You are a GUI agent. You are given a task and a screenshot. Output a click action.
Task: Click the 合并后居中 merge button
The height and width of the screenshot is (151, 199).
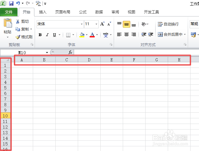point(170,34)
